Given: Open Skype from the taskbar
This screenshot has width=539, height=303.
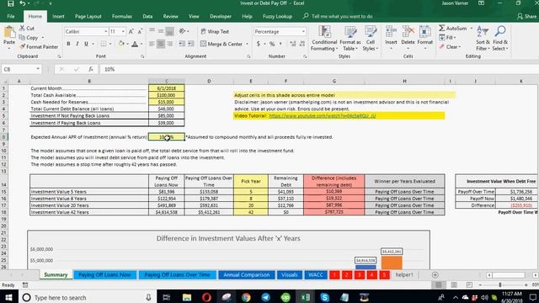Looking at the screenshot, I should (x=324, y=297).
